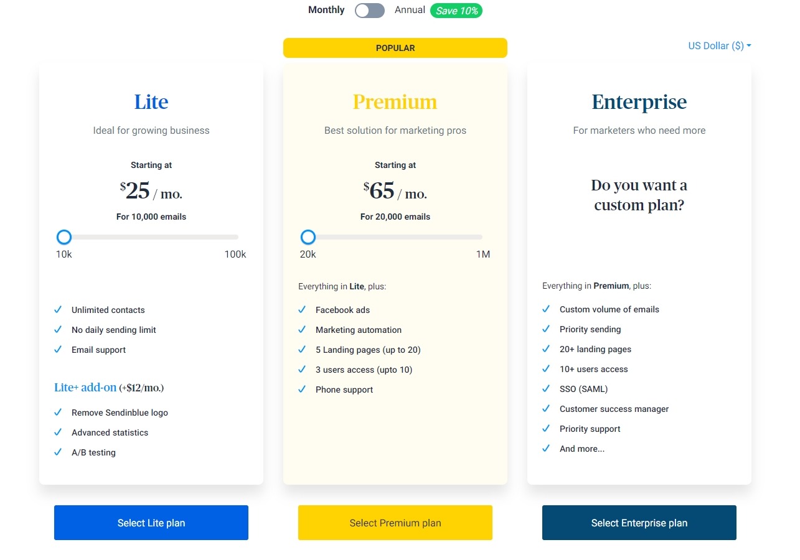800x560 pixels.
Task: Click the Select Lite plan button
Action: pyautogui.click(x=151, y=523)
